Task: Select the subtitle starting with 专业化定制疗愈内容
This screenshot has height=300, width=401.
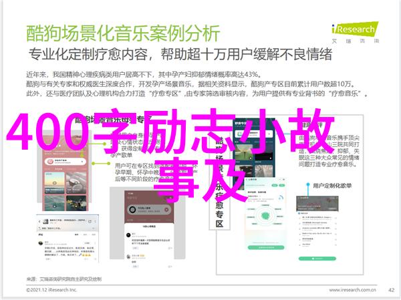Action: coord(180,54)
